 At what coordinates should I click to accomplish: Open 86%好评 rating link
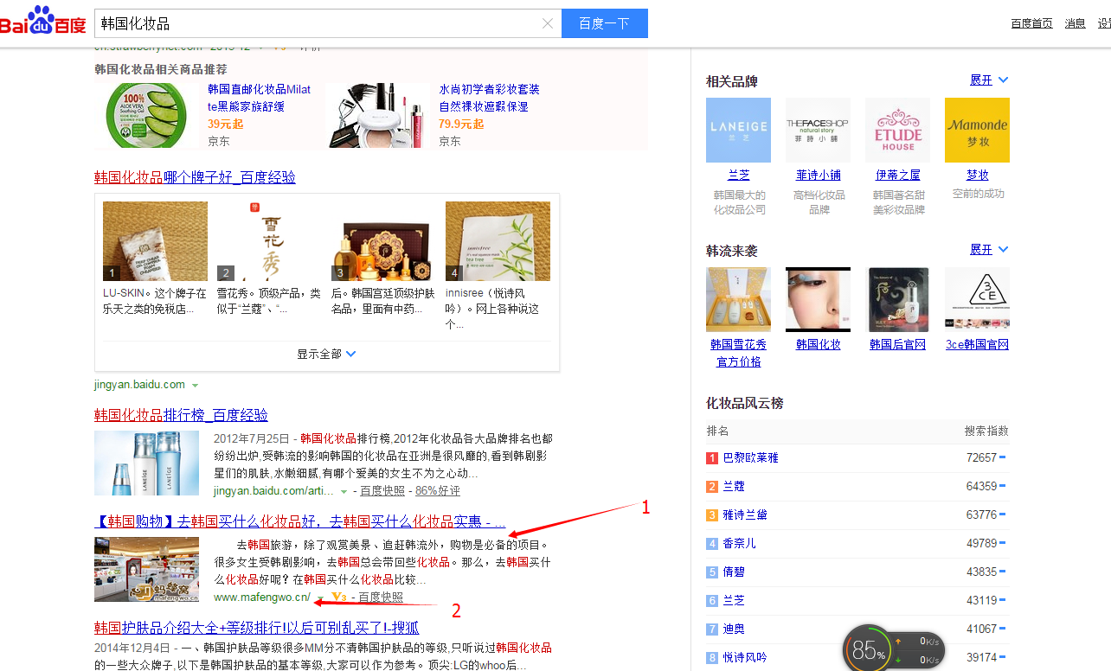[438, 490]
